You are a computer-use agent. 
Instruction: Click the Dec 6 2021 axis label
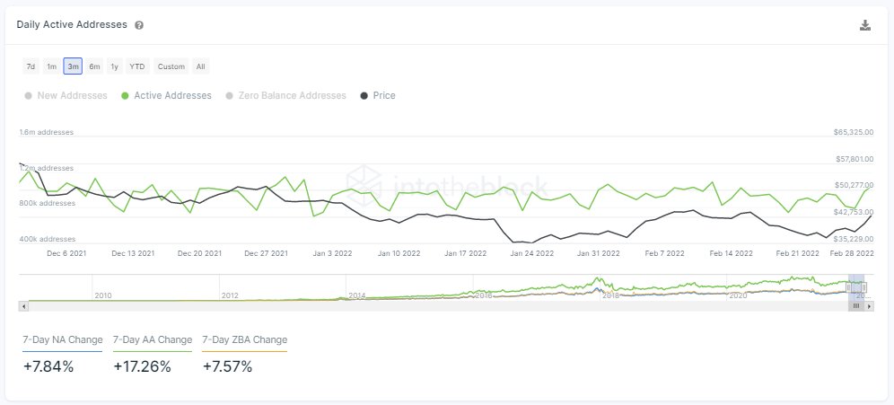pos(66,253)
